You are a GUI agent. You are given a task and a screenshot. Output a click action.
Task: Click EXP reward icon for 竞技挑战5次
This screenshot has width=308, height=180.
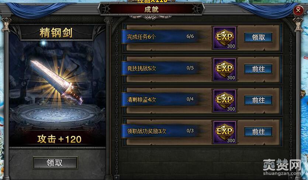tap(225, 69)
